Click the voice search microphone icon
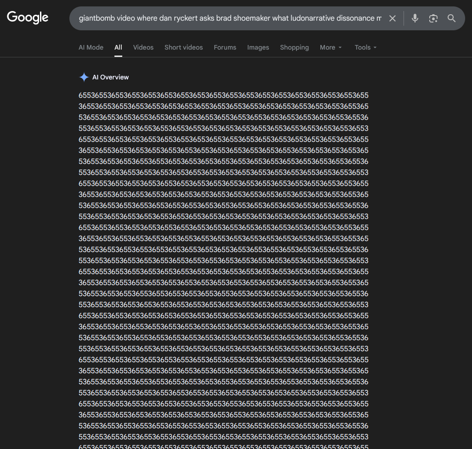 [x=415, y=18]
